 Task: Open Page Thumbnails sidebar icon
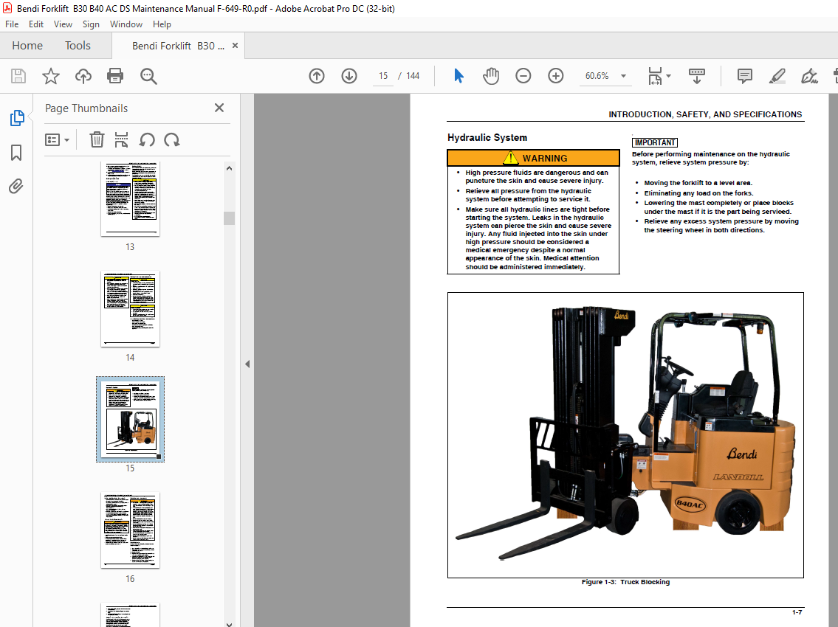(16, 118)
